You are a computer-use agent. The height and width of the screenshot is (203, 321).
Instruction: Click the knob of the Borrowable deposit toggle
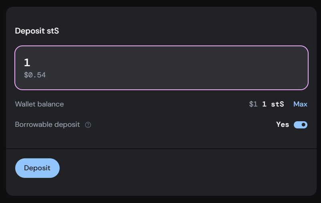coord(304,125)
